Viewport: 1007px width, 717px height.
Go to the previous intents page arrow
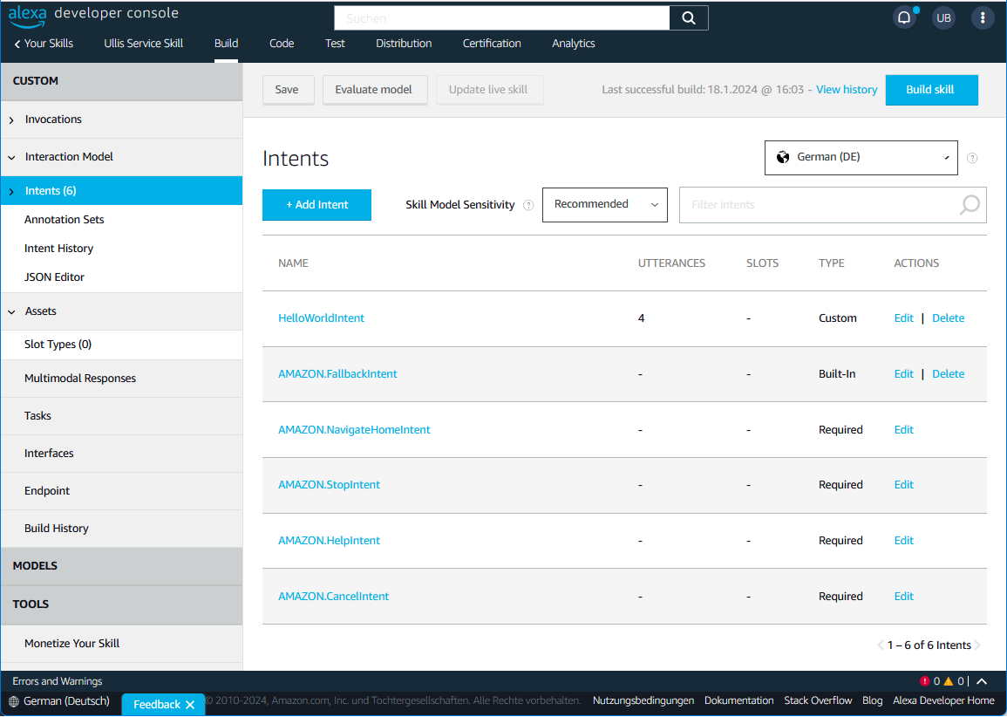pyautogui.click(x=881, y=645)
